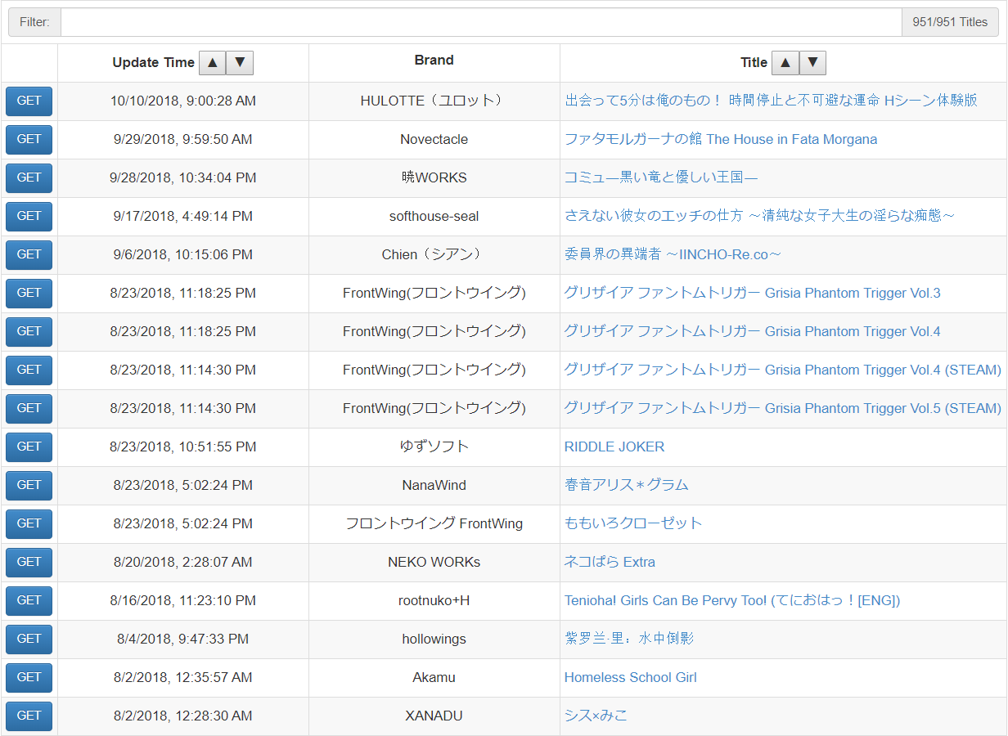
Task: Open 紫罗兰·里：水中倒影 title link
Action: (x=629, y=639)
